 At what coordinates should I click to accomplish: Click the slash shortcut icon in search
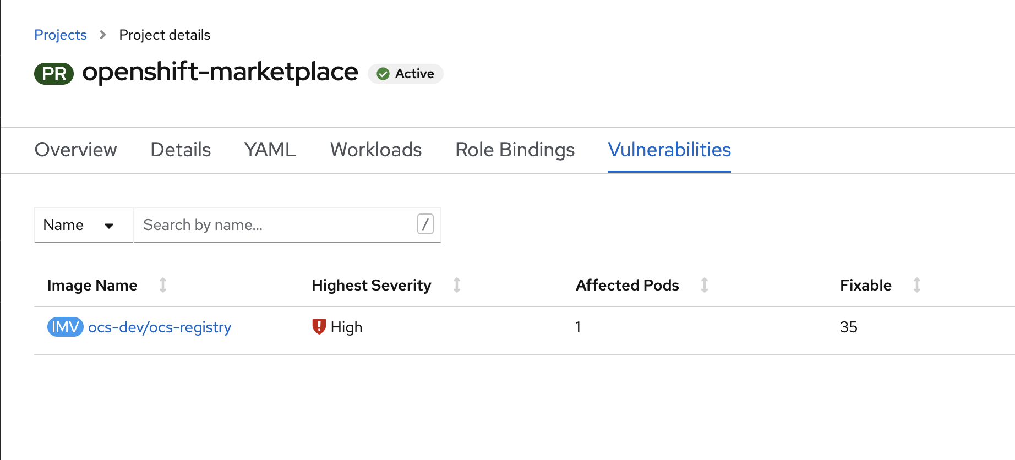pyautogui.click(x=425, y=224)
